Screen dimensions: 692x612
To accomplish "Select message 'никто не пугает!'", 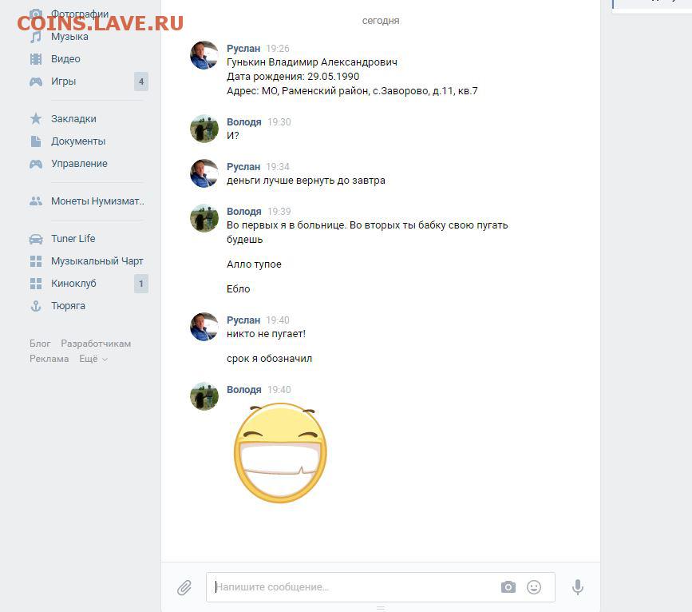I will pos(266,334).
